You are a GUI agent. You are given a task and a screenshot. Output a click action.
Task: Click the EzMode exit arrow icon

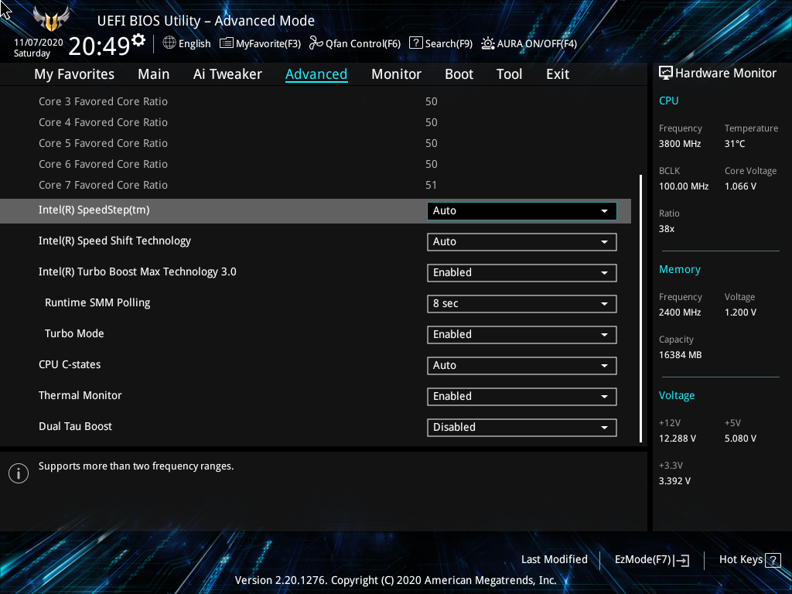click(682, 560)
